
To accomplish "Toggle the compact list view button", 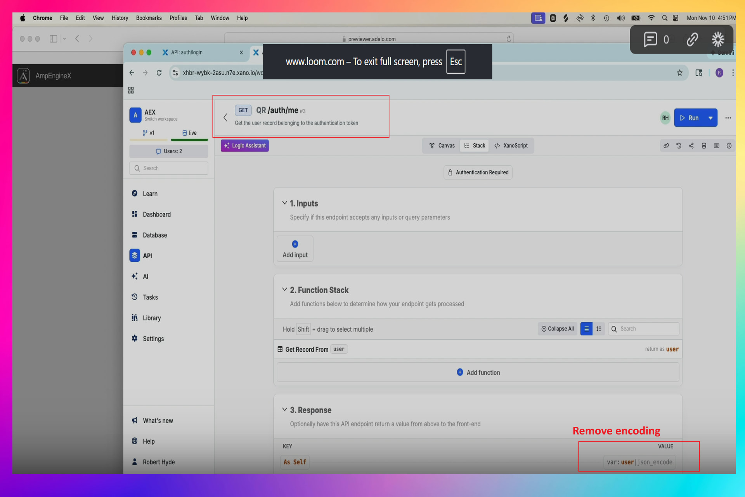I will click(x=586, y=329).
